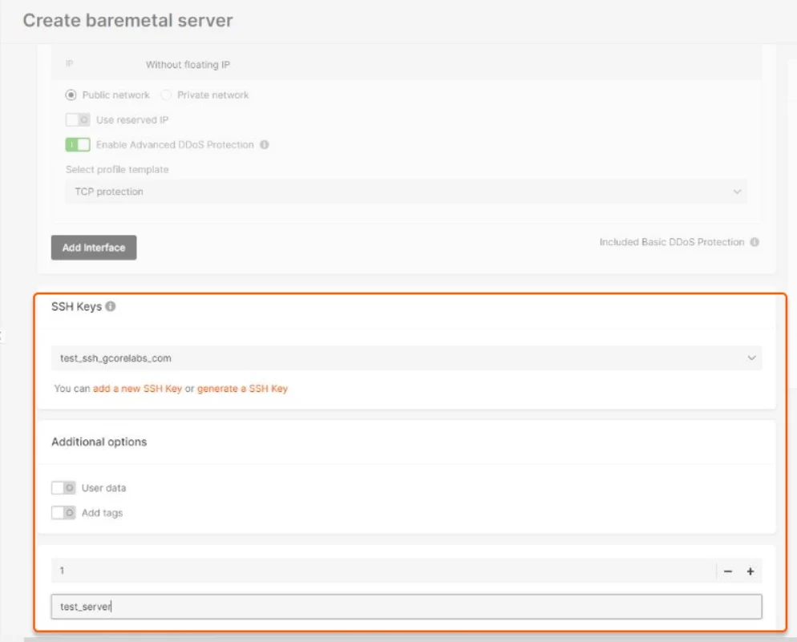Click the SSH Keys info icon

(111, 306)
